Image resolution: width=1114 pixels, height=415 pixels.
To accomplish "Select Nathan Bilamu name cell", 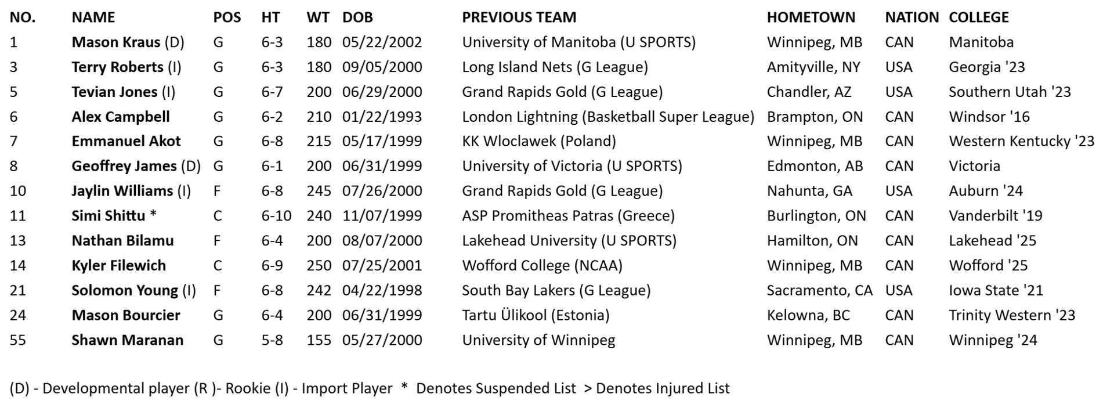I will tap(122, 241).
